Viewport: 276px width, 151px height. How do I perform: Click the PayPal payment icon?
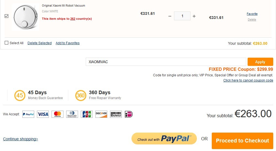(x=28, y=114)
